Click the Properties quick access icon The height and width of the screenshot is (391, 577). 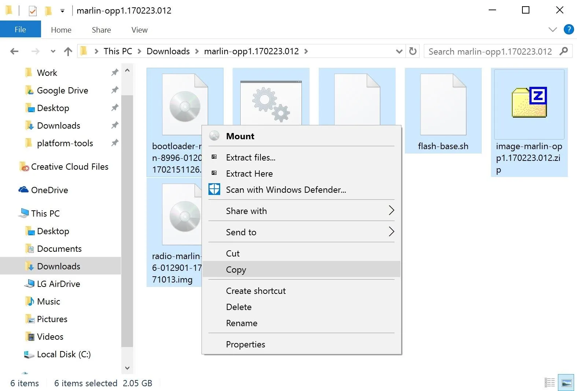coord(33,11)
